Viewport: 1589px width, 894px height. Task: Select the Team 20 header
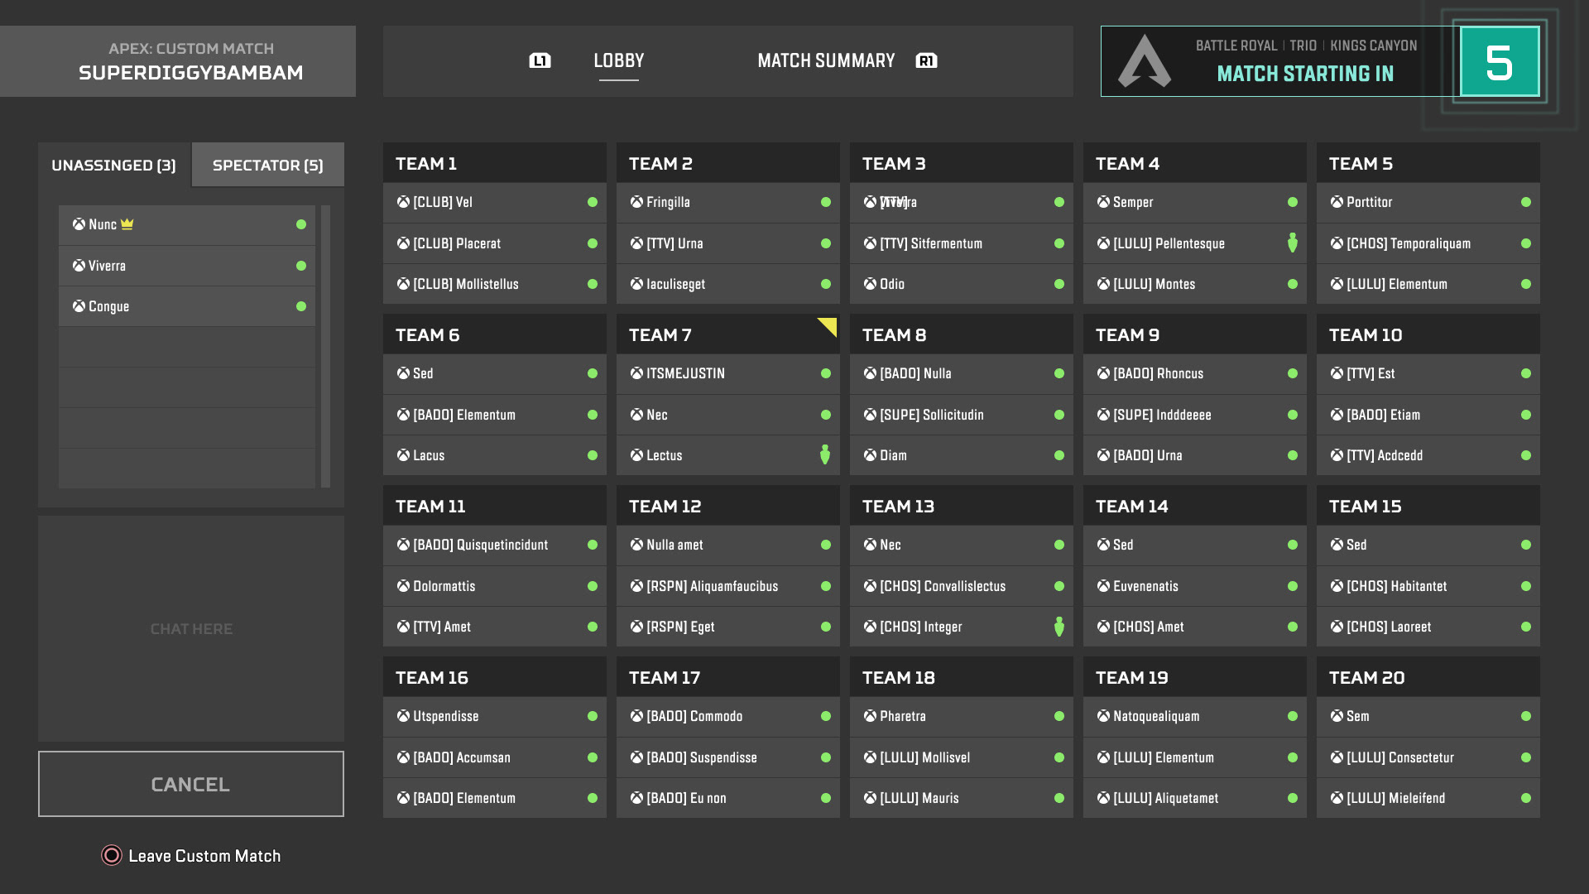coord(1428,677)
